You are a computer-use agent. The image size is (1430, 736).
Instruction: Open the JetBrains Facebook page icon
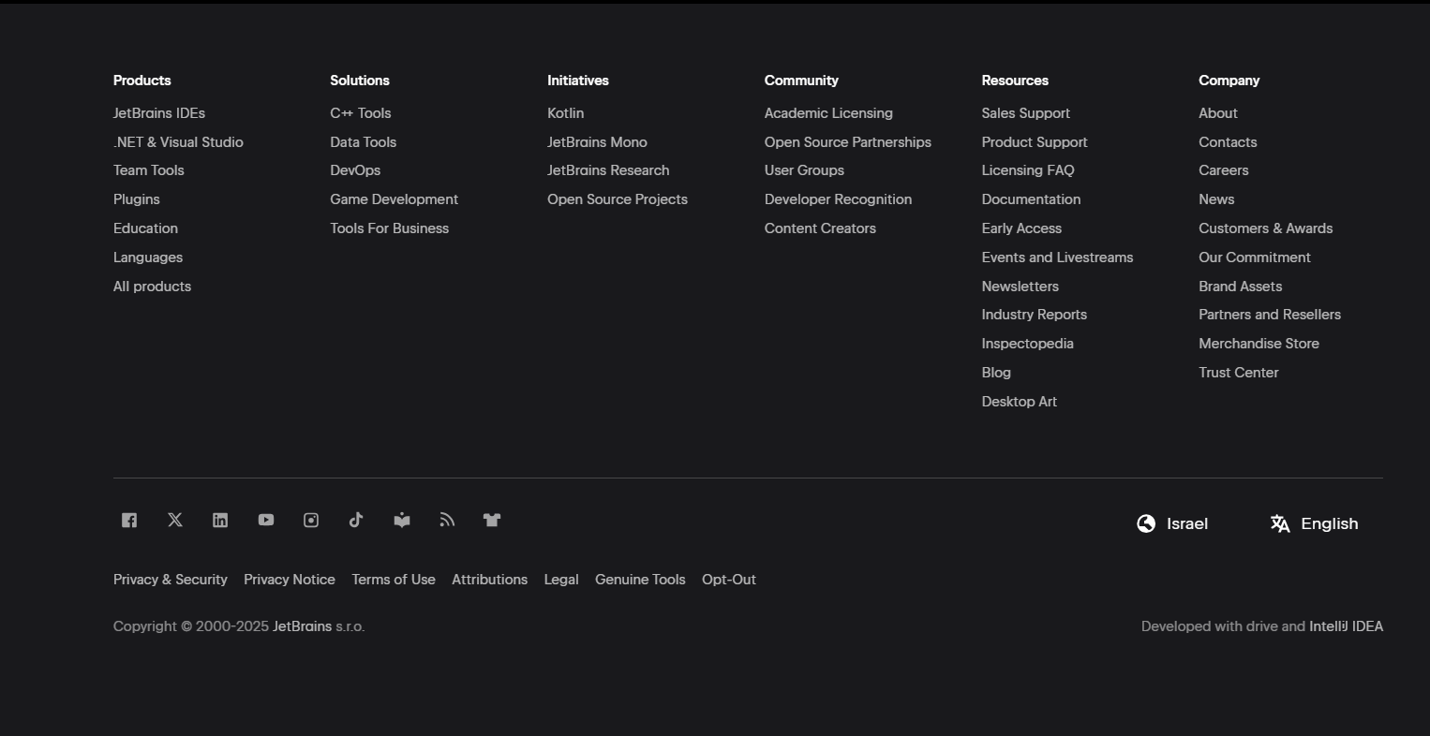coord(129,521)
